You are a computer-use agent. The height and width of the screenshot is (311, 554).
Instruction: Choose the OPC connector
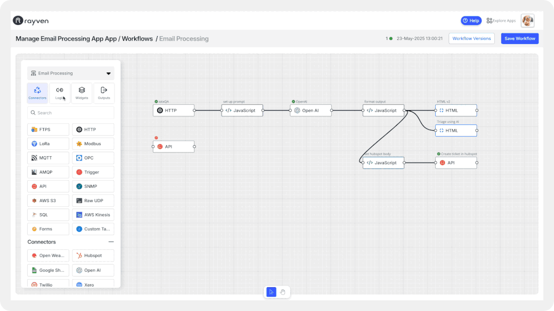click(93, 158)
